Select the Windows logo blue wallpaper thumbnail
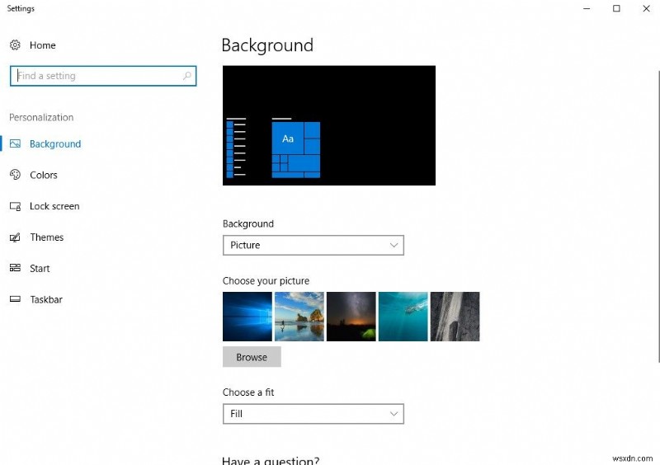 (x=247, y=317)
